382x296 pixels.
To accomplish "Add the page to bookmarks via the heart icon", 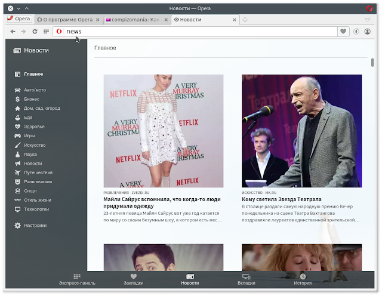I will pos(343,32).
